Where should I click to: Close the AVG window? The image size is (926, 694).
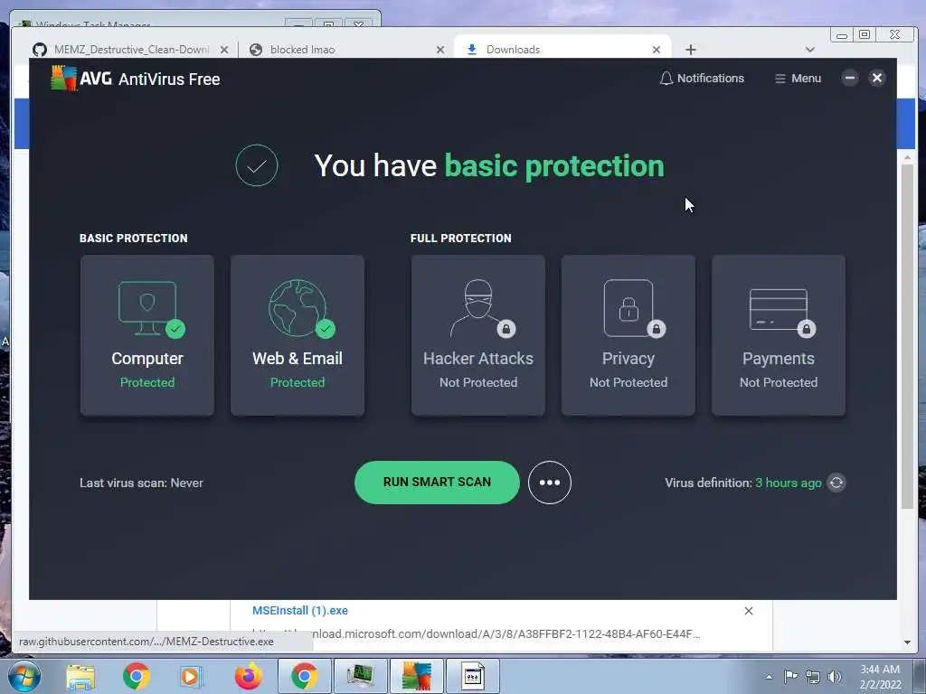pos(877,78)
